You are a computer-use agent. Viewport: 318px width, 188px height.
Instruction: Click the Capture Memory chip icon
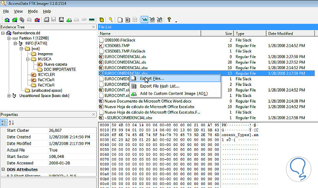coord(92,20)
